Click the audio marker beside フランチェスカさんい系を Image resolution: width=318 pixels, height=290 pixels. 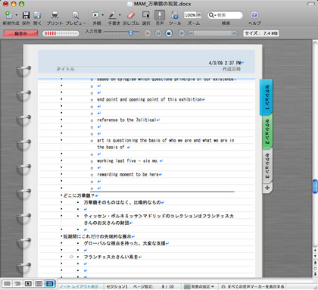point(71,257)
